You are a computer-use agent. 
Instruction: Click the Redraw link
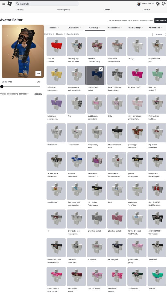tap(38, 94)
